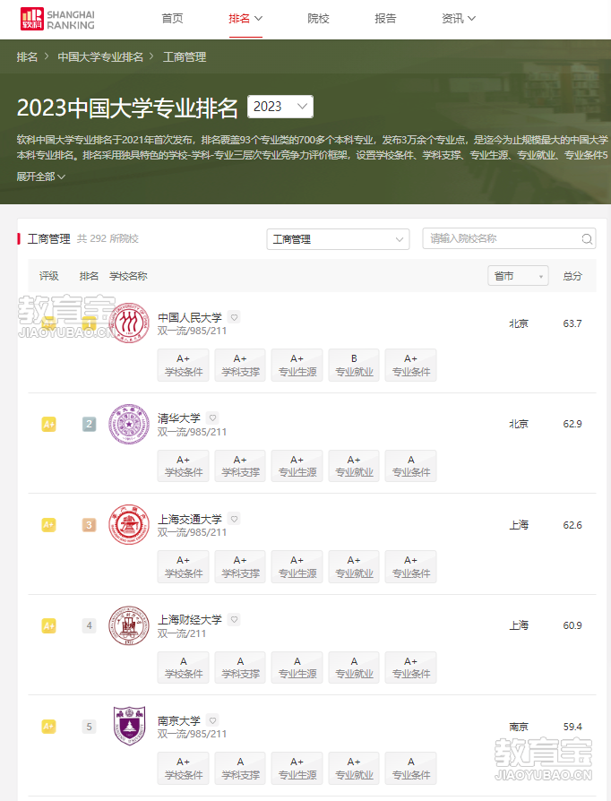Click 上海财经大学 专业条件 A+ tile
This screenshot has height=801, width=611.
(410, 667)
